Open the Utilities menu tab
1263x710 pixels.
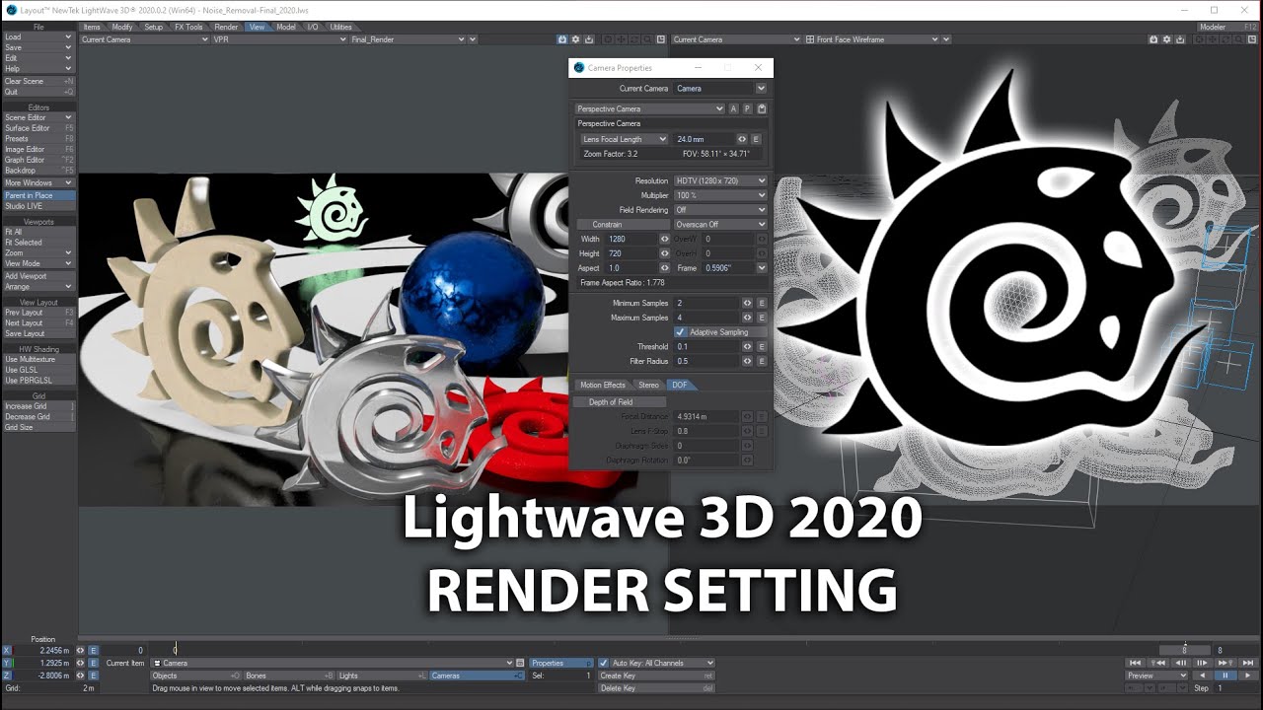point(340,28)
